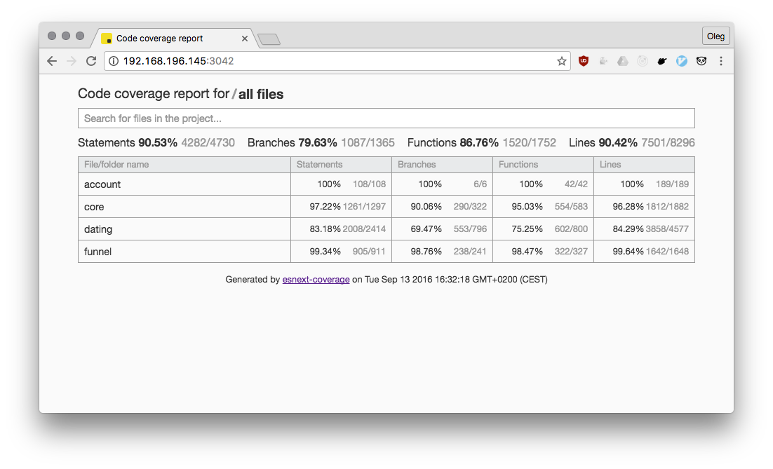Click the site info icon in address bar

[114, 61]
